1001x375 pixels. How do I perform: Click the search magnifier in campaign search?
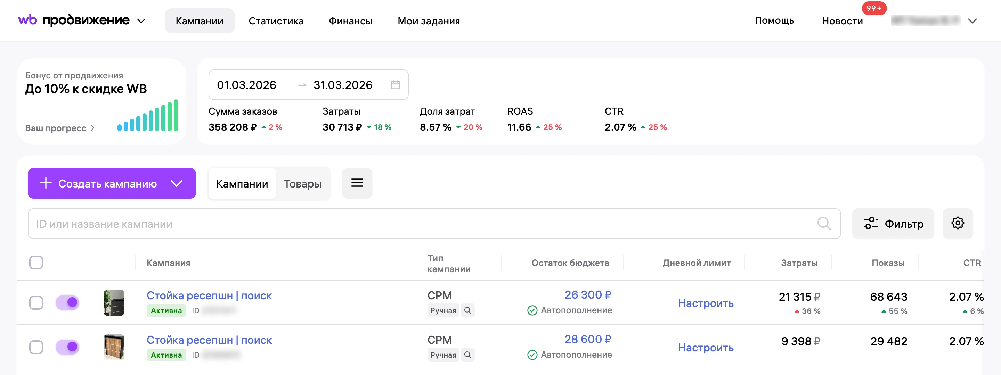(x=823, y=224)
